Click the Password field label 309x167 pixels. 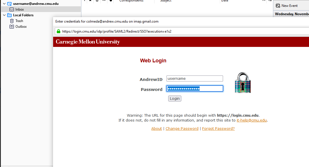pyautogui.click(x=152, y=90)
